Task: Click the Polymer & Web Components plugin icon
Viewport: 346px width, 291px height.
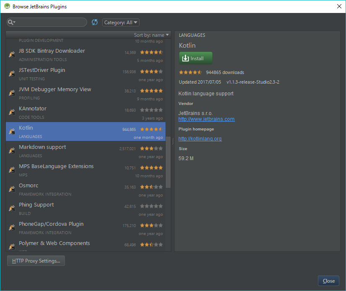Action: coord(12,246)
